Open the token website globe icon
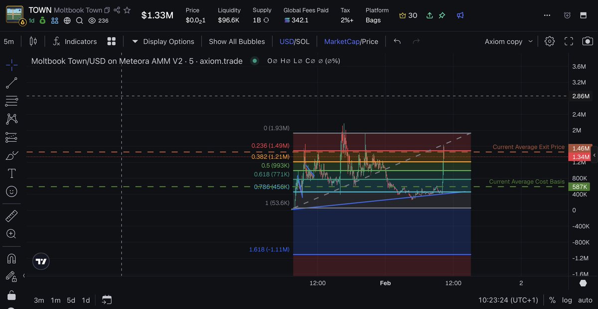 pos(67,20)
